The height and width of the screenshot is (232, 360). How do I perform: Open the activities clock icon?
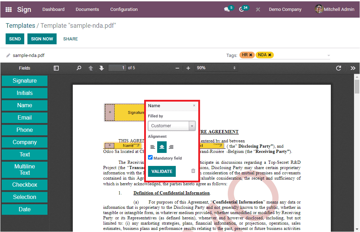[x=241, y=9]
